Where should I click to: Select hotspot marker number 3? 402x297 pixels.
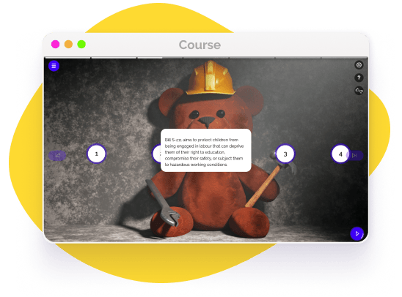(285, 154)
